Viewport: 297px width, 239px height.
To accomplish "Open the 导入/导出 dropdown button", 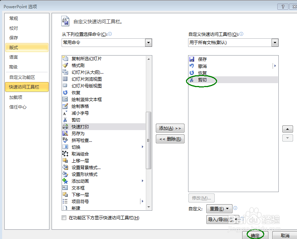I will pyautogui.click(x=223, y=220).
